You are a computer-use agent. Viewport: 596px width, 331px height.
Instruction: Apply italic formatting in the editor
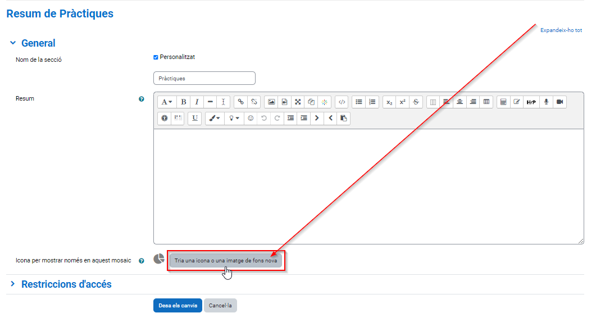(x=197, y=102)
